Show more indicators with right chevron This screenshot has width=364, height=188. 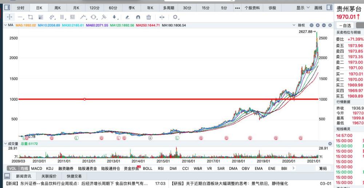[x=294, y=168]
